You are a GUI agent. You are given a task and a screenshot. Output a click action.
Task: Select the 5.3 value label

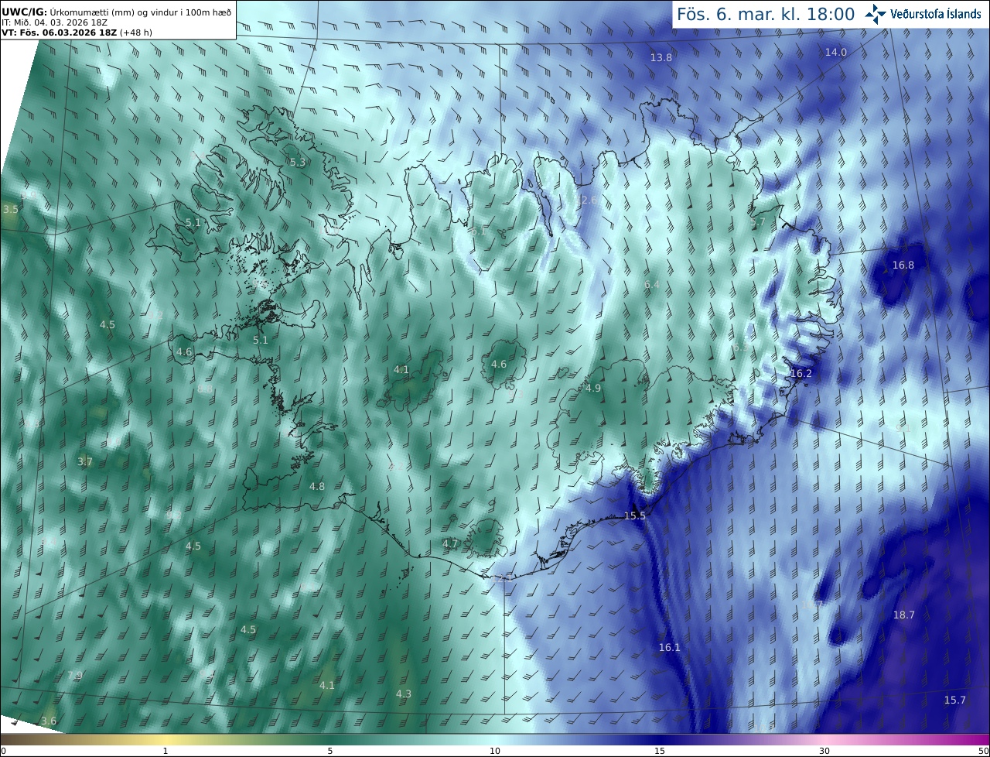pyautogui.click(x=297, y=163)
